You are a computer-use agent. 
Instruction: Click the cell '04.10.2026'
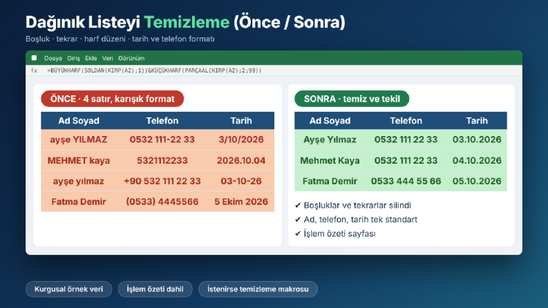[x=477, y=161]
